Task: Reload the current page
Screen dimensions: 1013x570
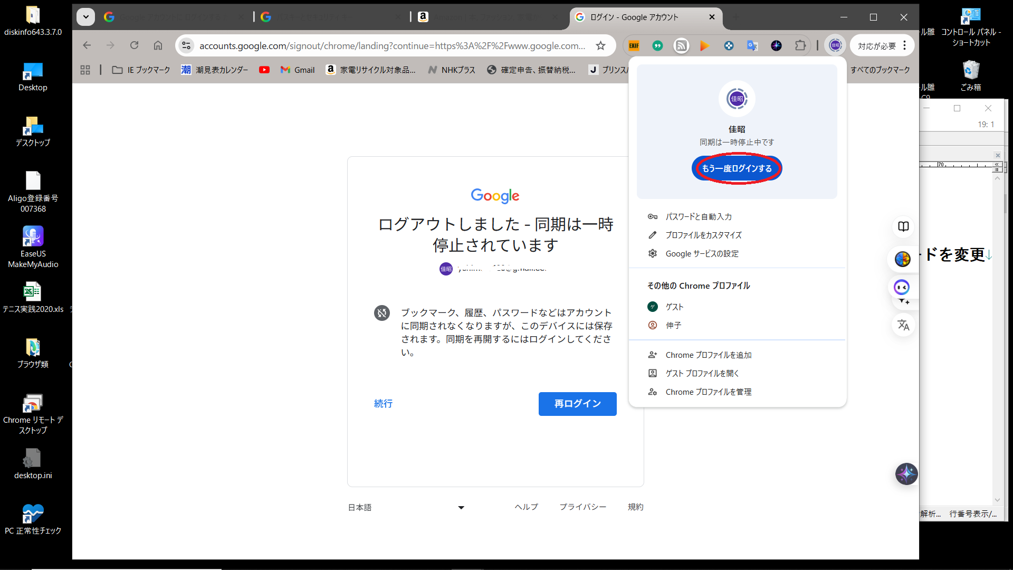Action: coord(134,46)
